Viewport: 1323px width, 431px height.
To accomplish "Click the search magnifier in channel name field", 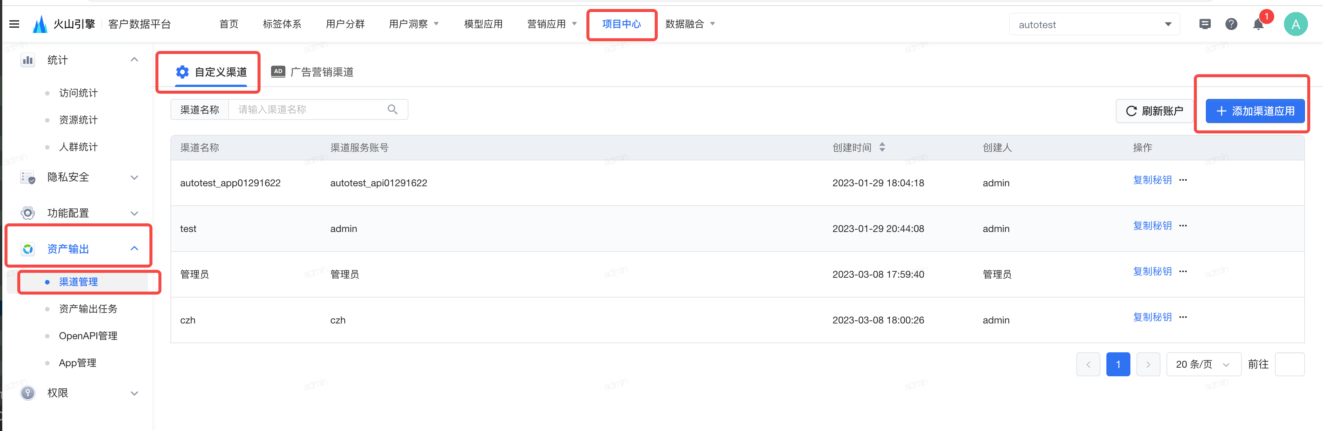I will pos(392,110).
